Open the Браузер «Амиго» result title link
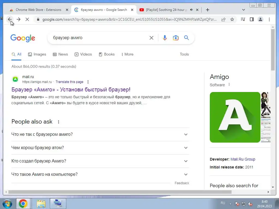 click(71, 90)
